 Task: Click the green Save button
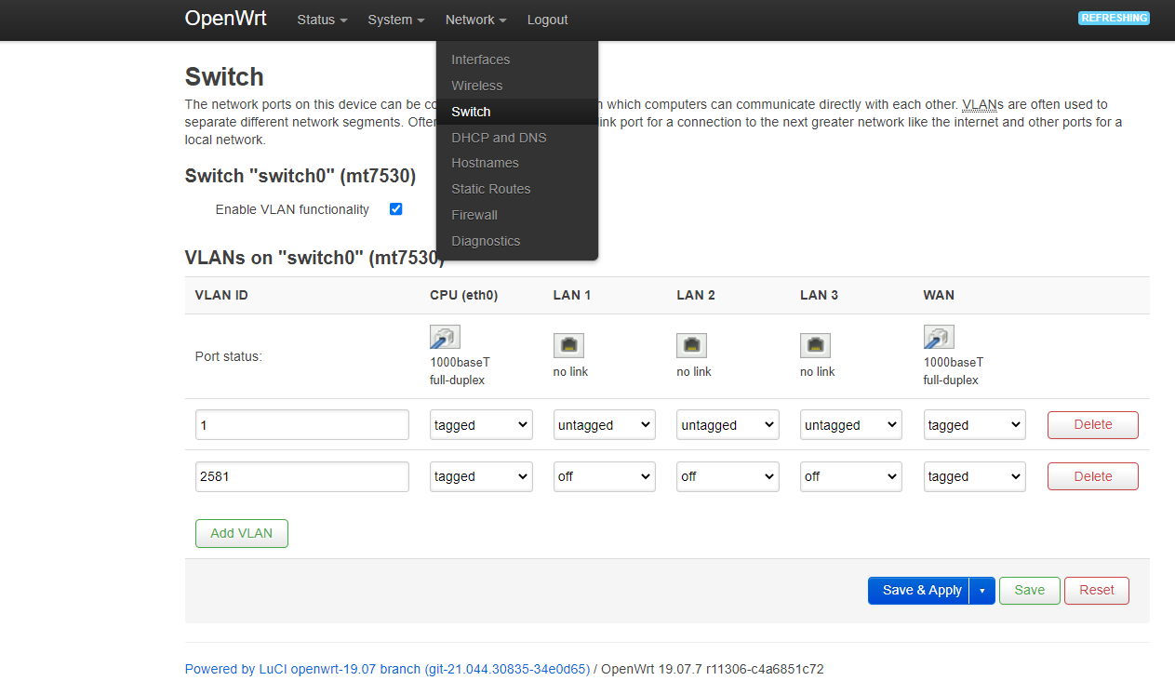pos(1030,591)
